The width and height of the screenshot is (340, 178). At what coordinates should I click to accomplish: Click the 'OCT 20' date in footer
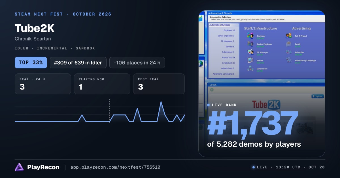[317, 167]
